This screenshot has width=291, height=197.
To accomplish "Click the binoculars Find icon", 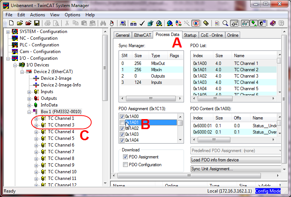I will click(x=103, y=23).
